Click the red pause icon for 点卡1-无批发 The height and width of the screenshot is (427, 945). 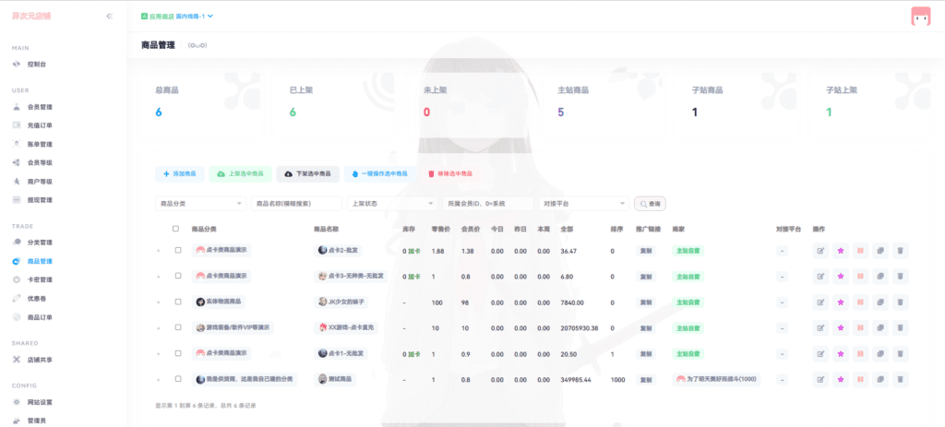860,353
